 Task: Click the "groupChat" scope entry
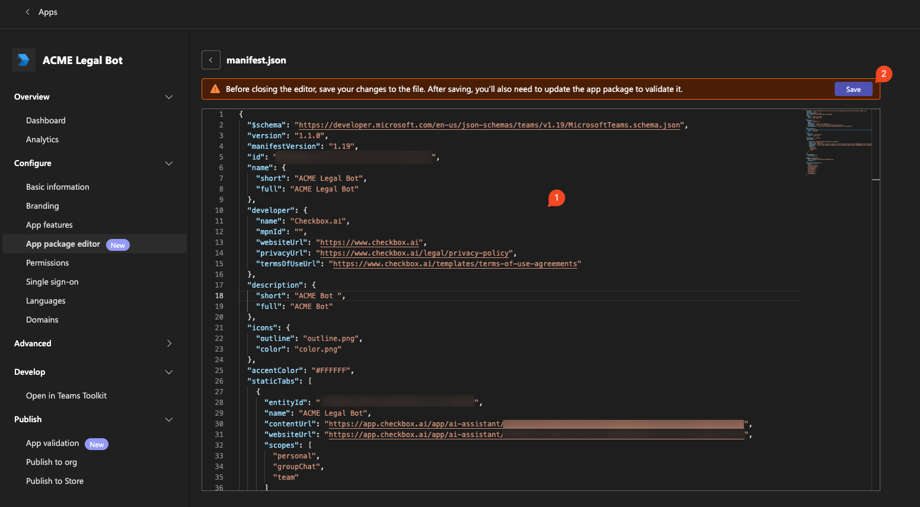pyautogui.click(x=298, y=467)
